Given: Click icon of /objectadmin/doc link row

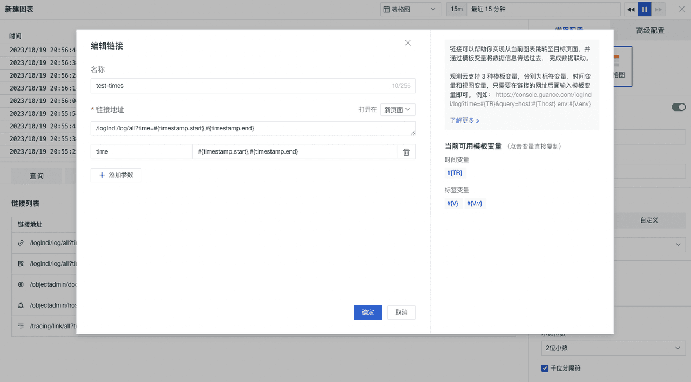Looking at the screenshot, I should click(x=21, y=284).
